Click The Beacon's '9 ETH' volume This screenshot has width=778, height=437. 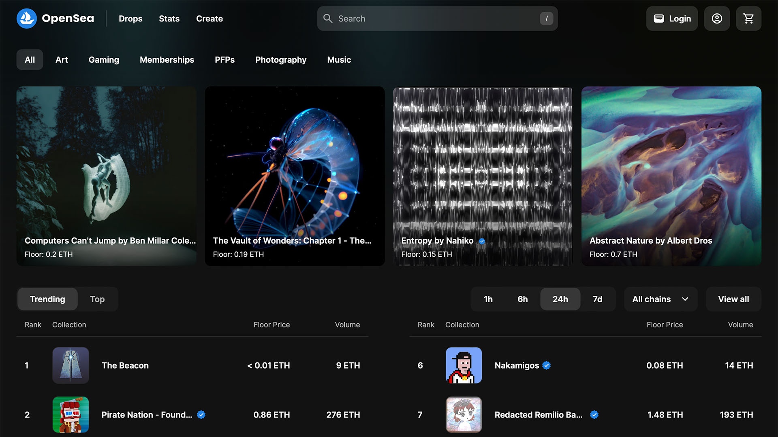348,365
